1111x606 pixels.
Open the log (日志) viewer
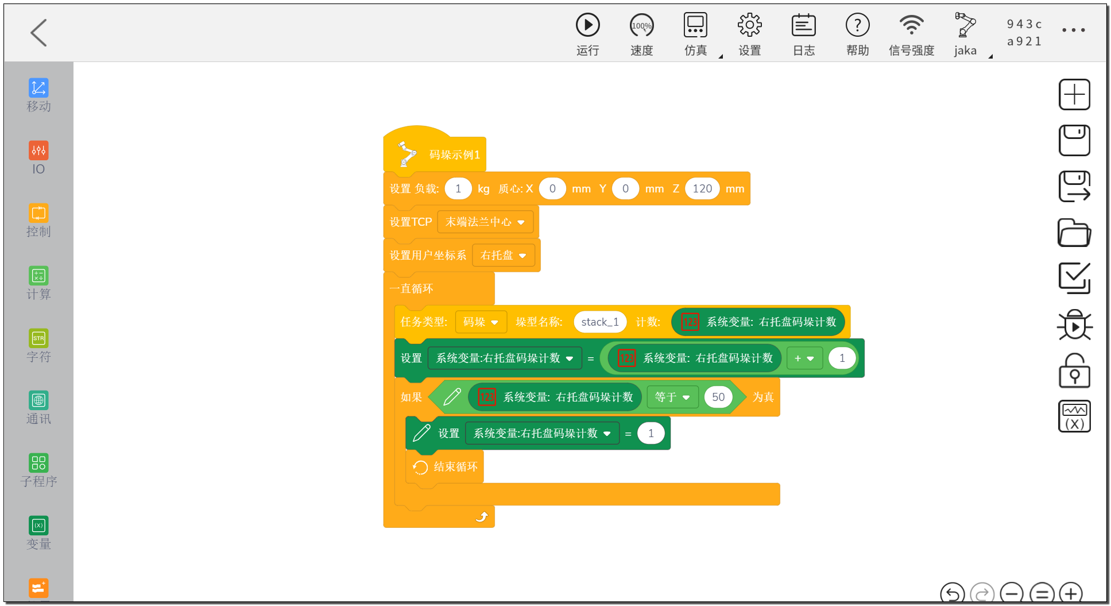coord(803,25)
